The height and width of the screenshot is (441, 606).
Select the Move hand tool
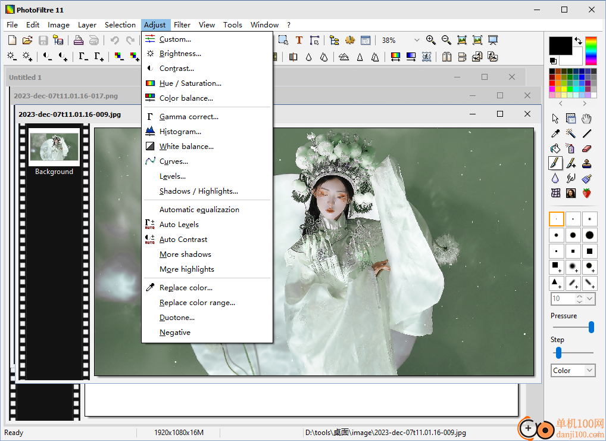[587, 119]
